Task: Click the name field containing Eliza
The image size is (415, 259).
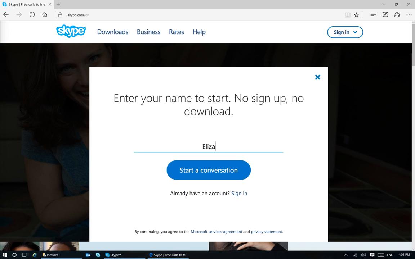Action: pos(209,146)
